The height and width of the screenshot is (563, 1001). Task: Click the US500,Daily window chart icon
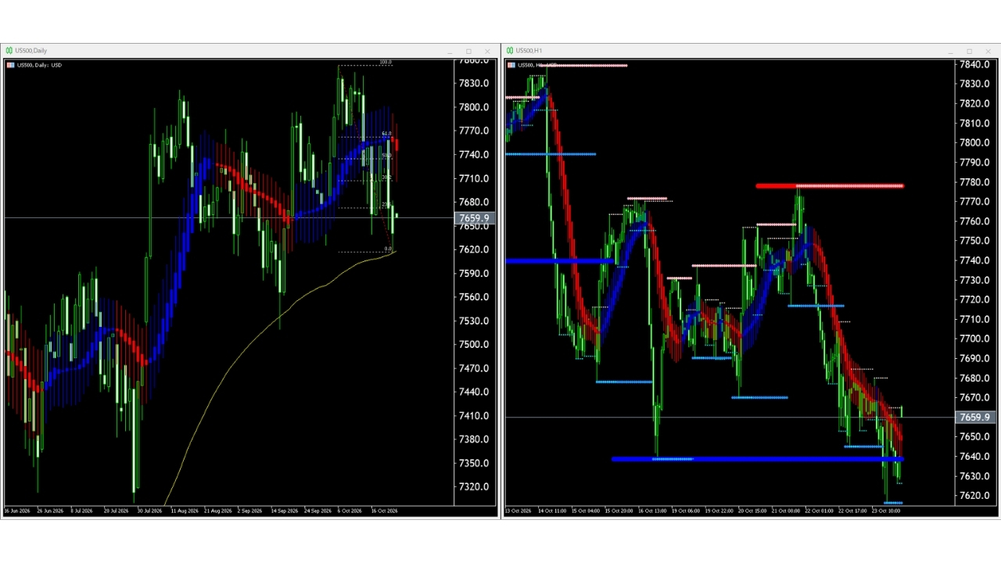coord(9,51)
